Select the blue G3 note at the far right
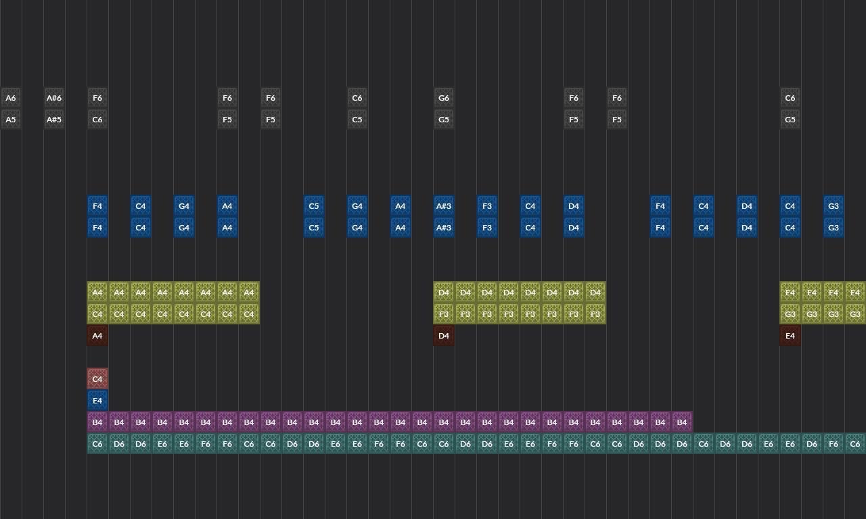The height and width of the screenshot is (519, 866). pyautogui.click(x=834, y=206)
